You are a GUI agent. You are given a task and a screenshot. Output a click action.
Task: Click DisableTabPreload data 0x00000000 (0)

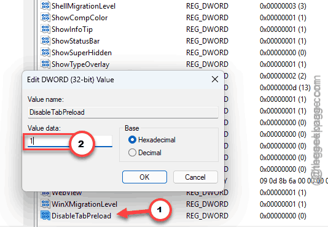(283, 216)
